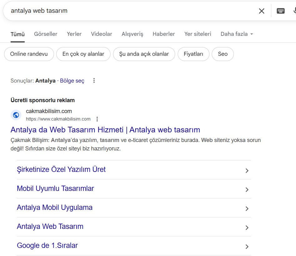Image resolution: width=296 pixels, height=256 pixels.
Task: Open three-dot options next to cakmakbilisim URL
Action: pos(97,119)
